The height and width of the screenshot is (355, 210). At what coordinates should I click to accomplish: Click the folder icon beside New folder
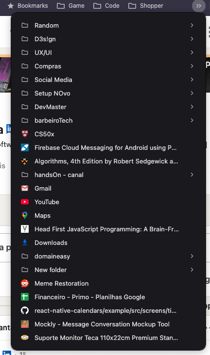pos(25,270)
